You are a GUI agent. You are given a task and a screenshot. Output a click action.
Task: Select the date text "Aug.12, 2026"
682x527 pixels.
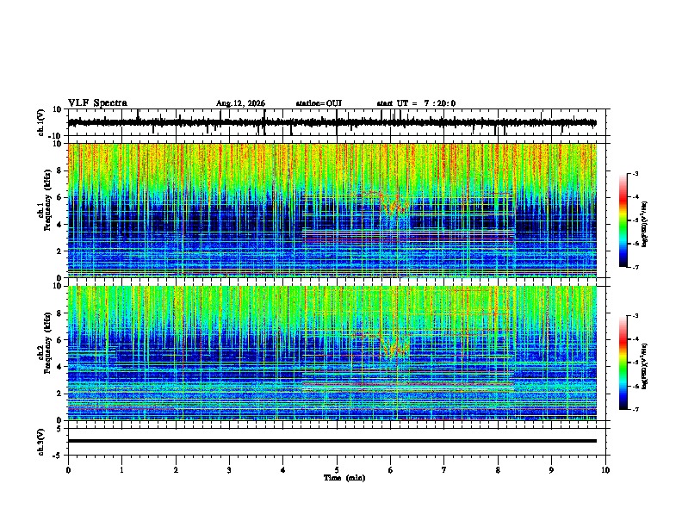(240, 103)
